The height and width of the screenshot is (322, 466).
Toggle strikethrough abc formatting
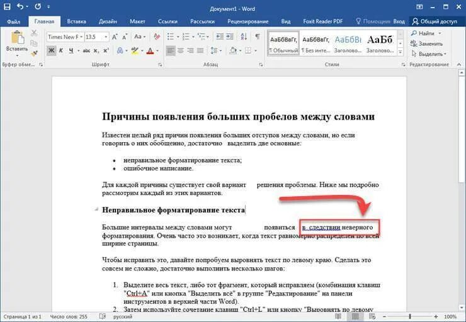point(86,51)
